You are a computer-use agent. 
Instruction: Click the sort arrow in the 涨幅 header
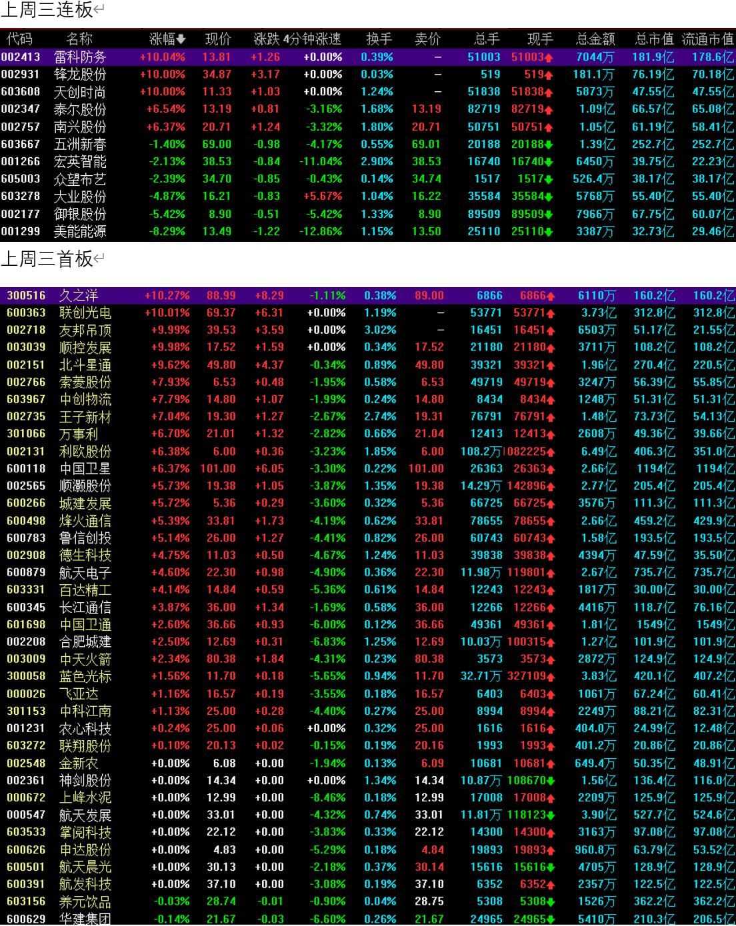coord(181,40)
